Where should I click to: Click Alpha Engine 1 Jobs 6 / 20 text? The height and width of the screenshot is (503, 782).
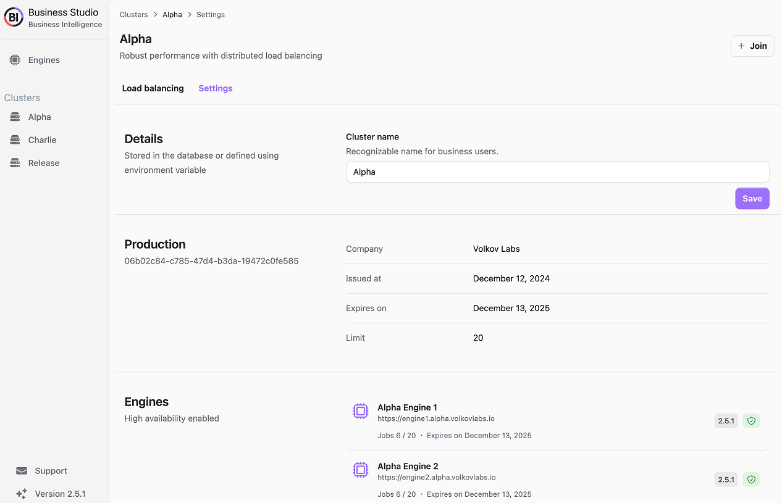pyautogui.click(x=397, y=435)
